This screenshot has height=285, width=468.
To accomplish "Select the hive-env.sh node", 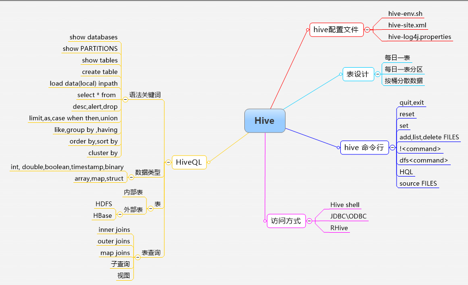I will (x=405, y=13).
